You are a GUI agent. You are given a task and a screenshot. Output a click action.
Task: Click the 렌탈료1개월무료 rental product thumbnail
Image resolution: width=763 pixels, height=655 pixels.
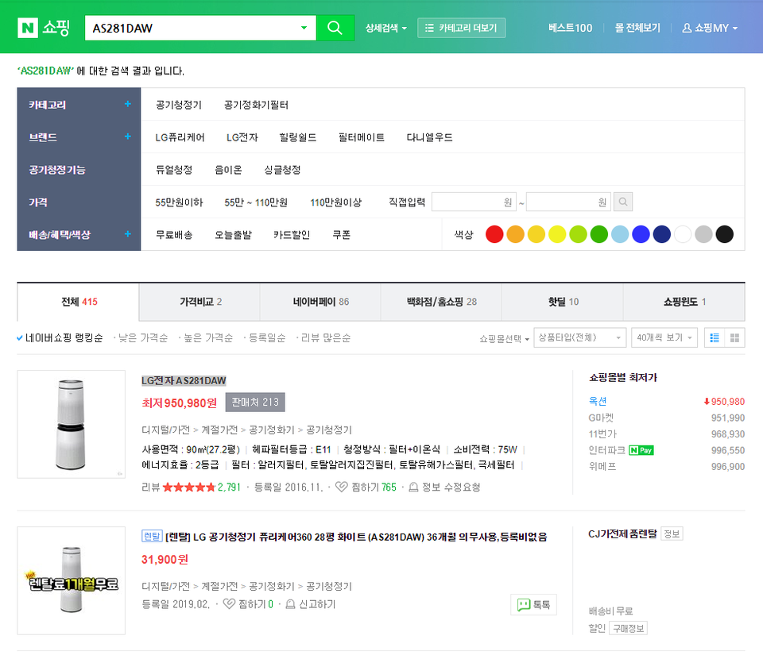click(x=71, y=580)
